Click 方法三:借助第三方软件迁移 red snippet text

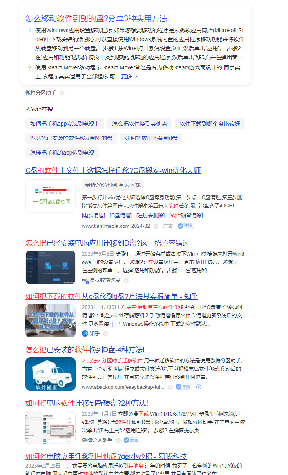[x=152, y=307]
